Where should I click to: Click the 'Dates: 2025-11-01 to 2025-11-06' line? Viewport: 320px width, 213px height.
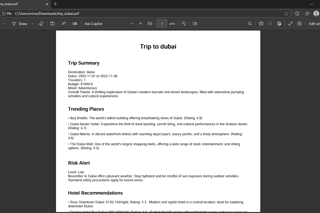tap(93, 76)
